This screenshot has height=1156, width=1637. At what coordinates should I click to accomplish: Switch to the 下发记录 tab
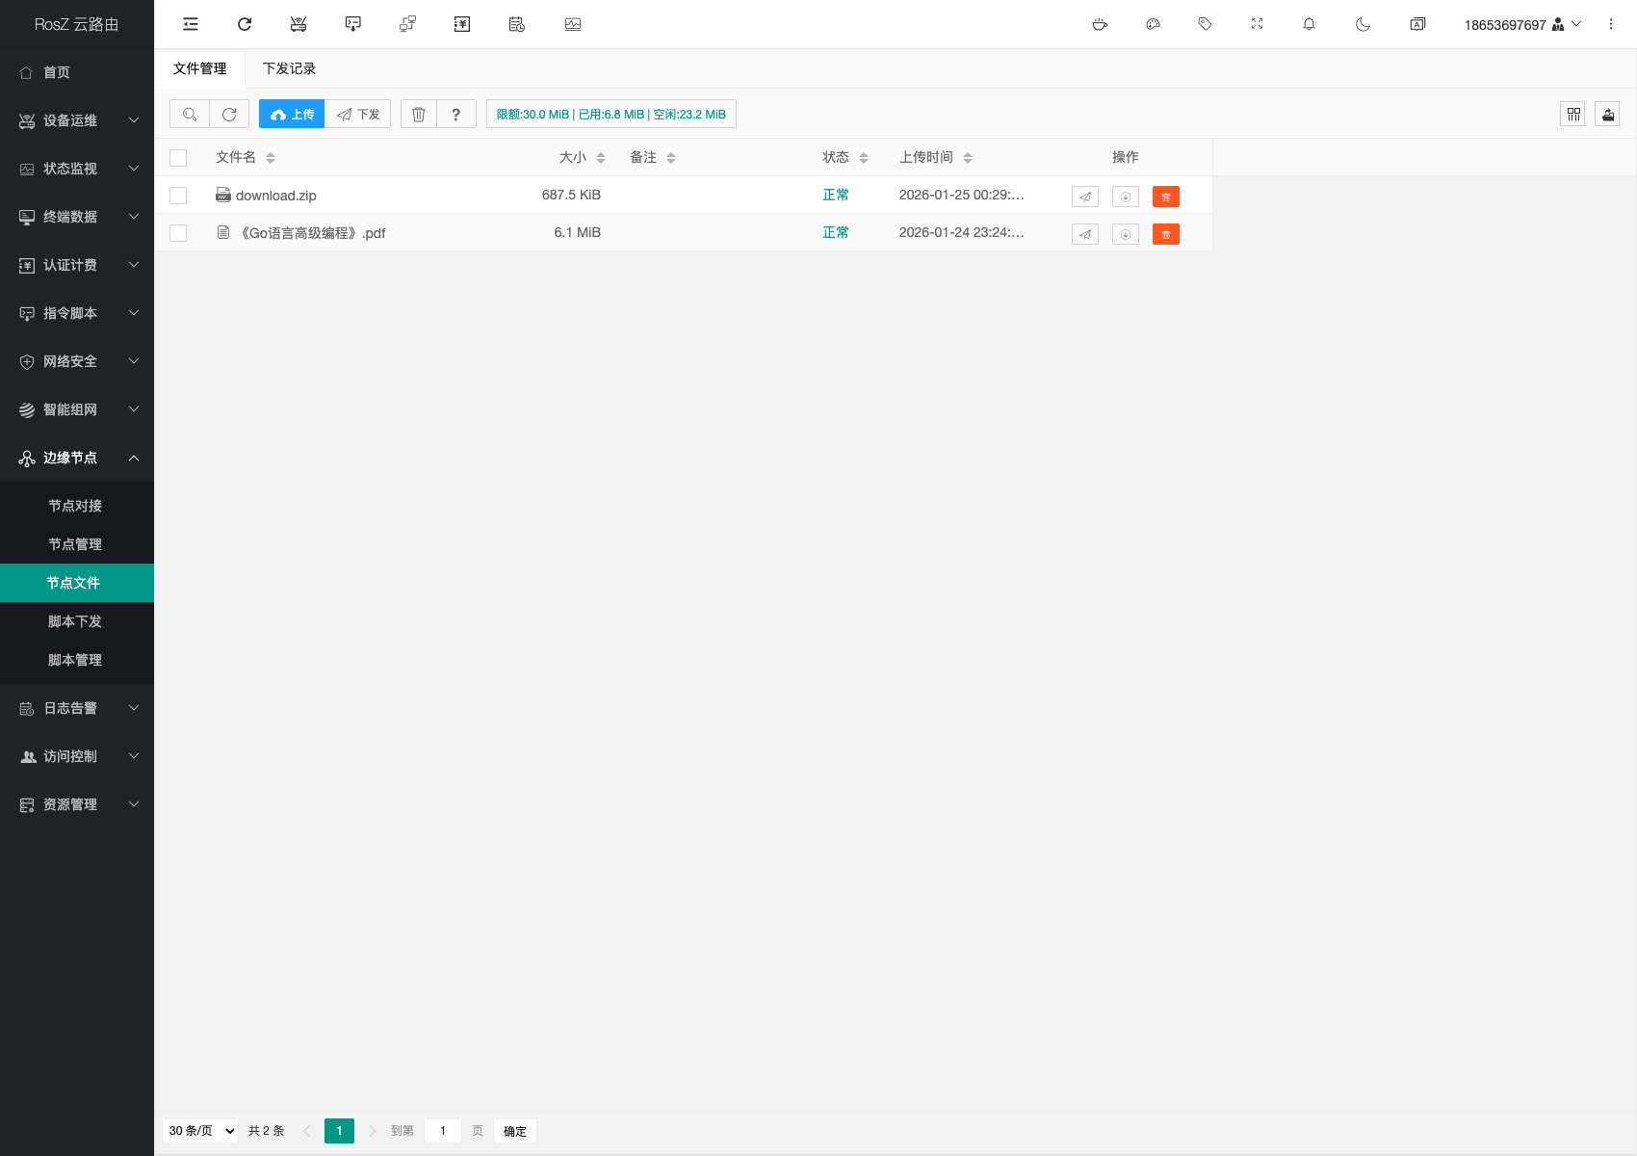coord(289,68)
